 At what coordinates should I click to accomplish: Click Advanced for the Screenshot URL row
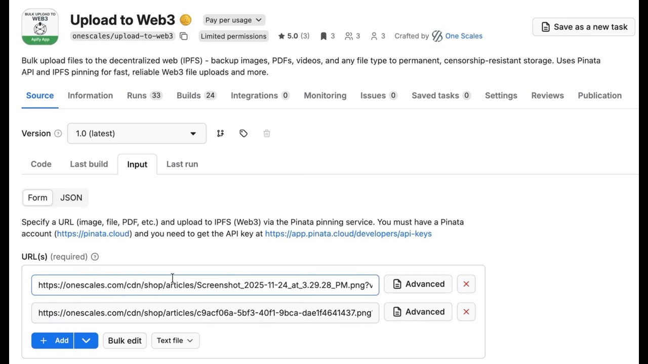[x=418, y=284]
